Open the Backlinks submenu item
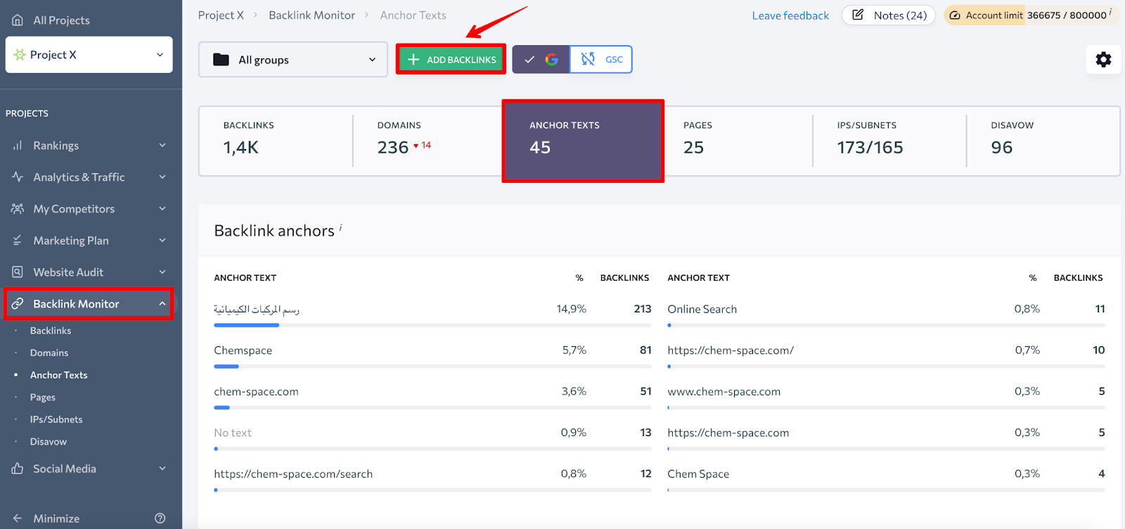Viewport: 1125px width, 529px height. point(51,331)
